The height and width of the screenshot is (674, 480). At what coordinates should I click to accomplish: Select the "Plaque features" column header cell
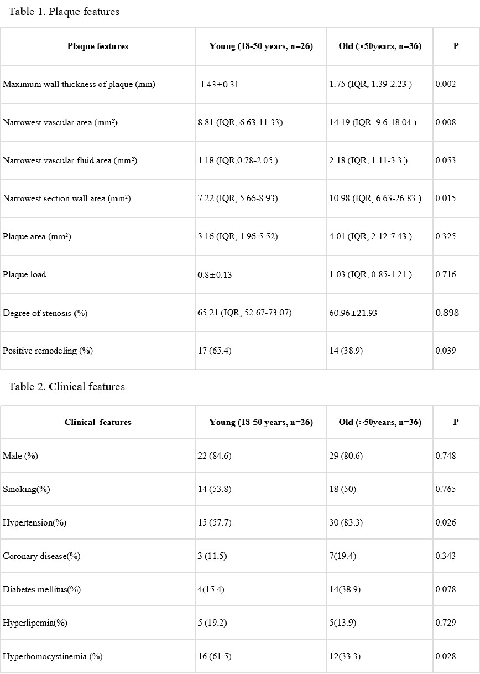pos(97,46)
